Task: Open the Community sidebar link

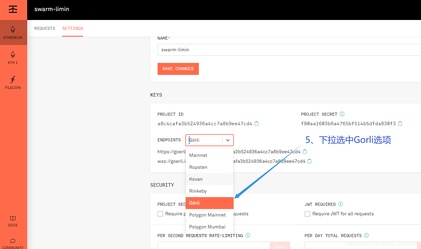Action: point(13,243)
